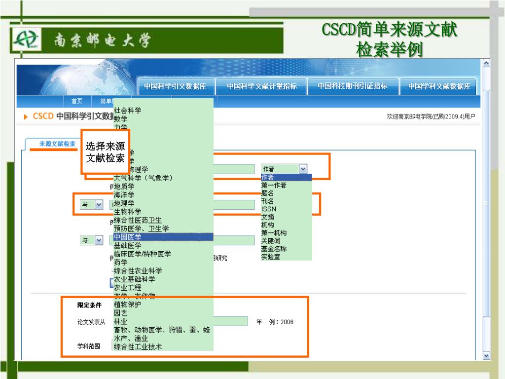
Task: Choose 林业 in subject list
Action: (163, 321)
